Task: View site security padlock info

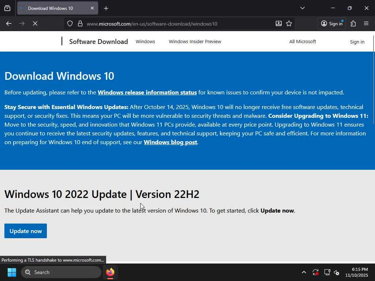Action: [80, 23]
